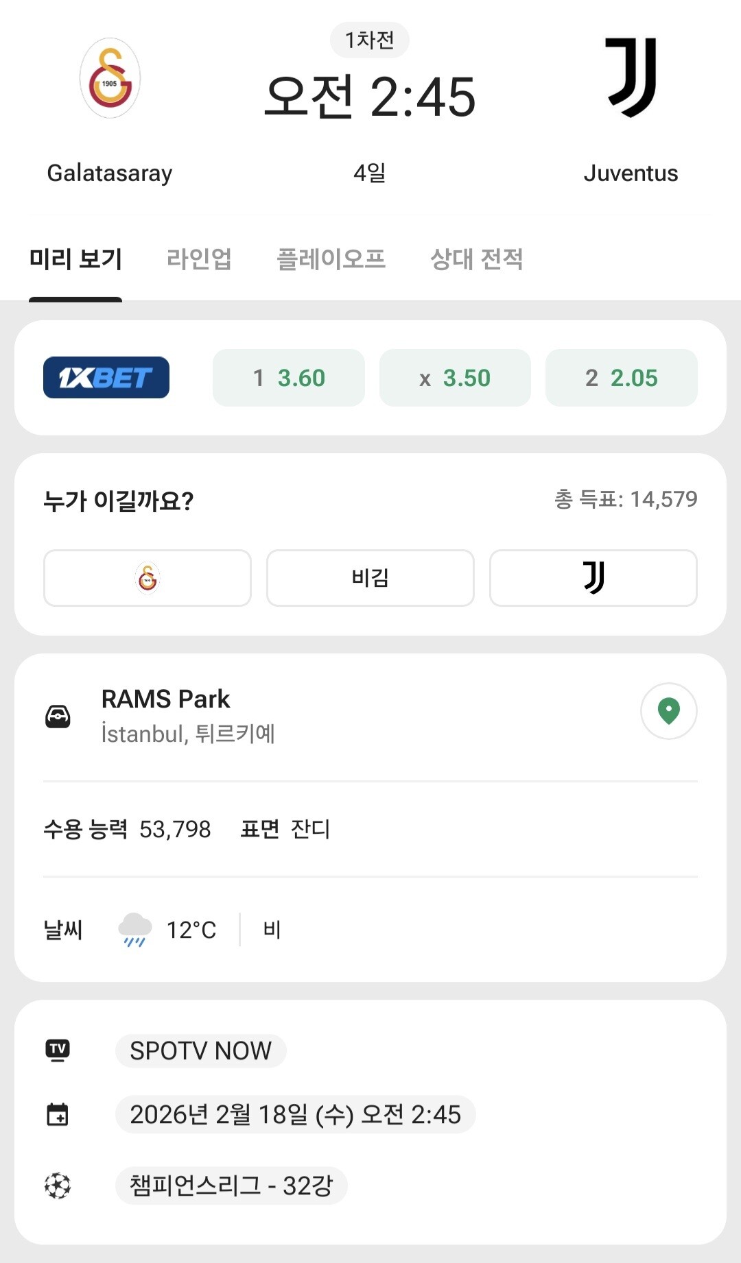Vote for a draw (비김)

coord(370,578)
